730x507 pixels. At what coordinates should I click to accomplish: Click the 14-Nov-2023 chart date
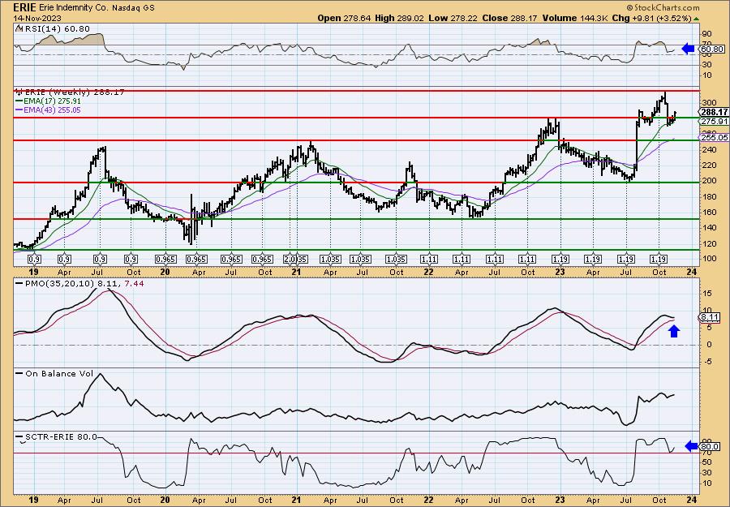(x=36, y=18)
